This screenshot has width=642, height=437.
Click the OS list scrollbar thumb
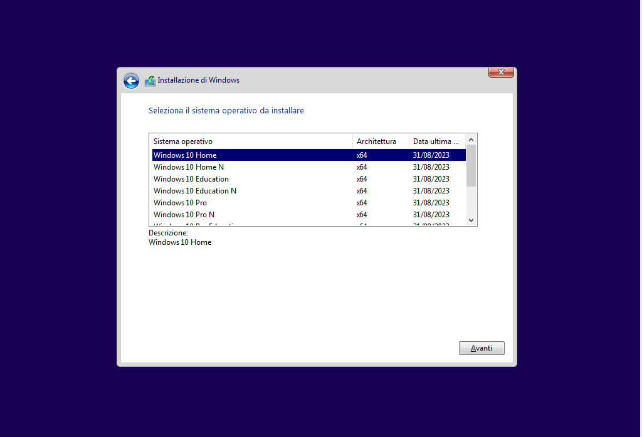(x=471, y=166)
